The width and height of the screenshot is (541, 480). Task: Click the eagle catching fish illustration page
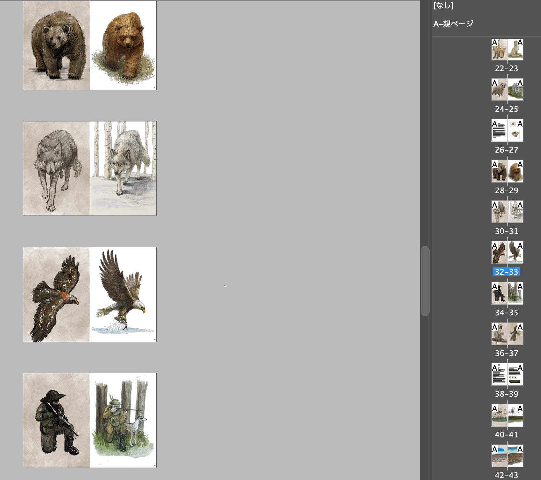(123, 294)
